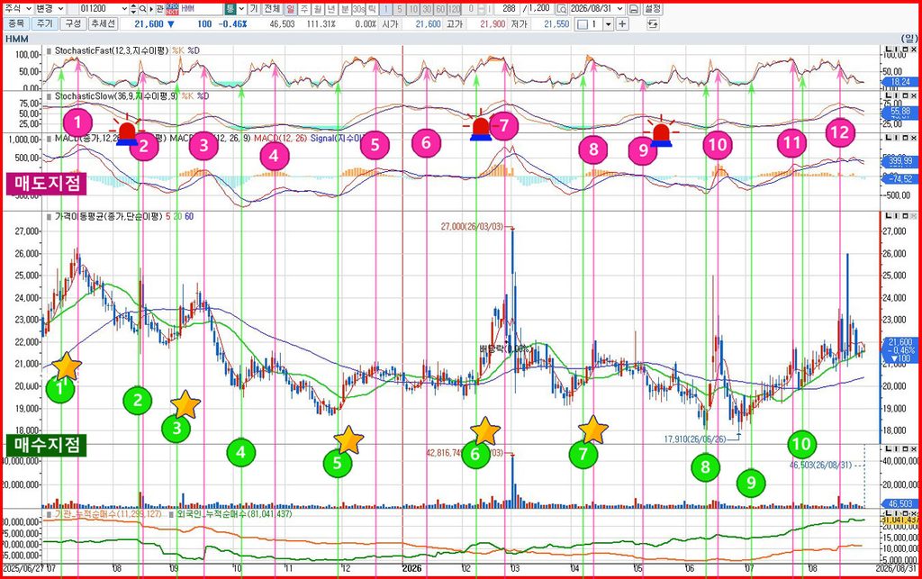The image size is (922, 579).
Task: Switch to the 추세선 tab
Action: (x=104, y=24)
